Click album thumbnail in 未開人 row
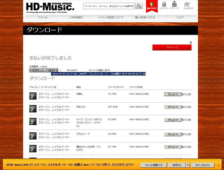Viewport: 224px width, 170px height. 33,96
